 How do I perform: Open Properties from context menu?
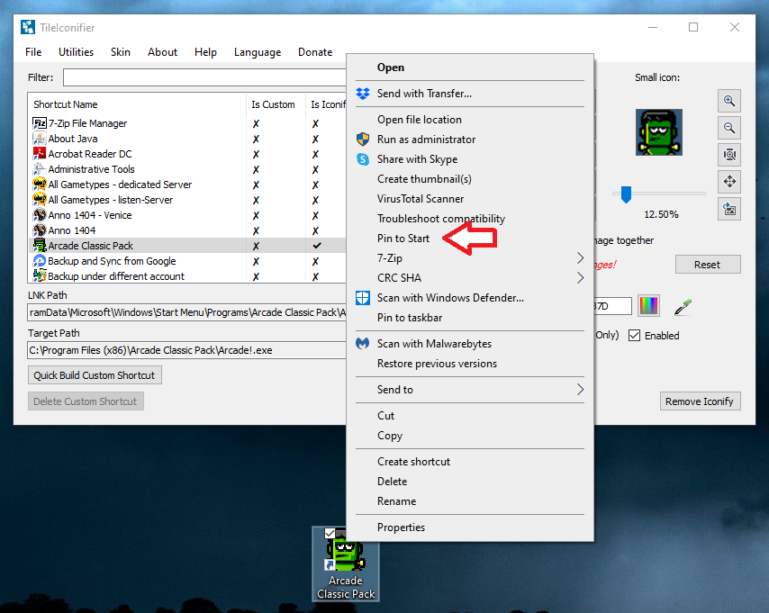click(401, 527)
